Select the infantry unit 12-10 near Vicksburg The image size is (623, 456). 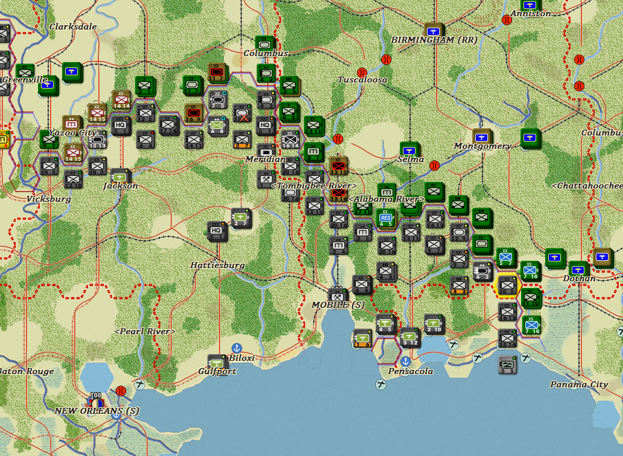coord(73,179)
